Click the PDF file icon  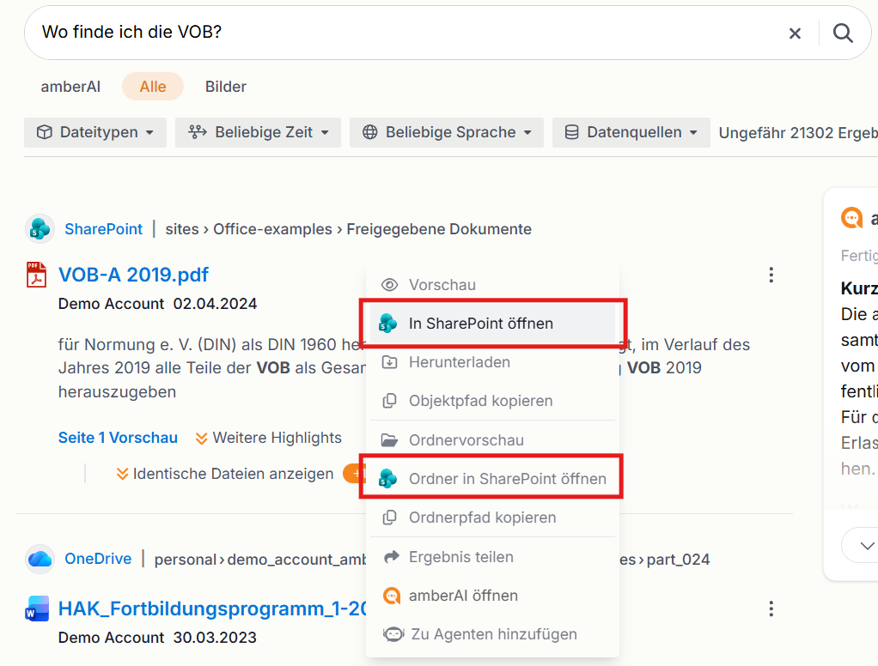tap(36, 275)
